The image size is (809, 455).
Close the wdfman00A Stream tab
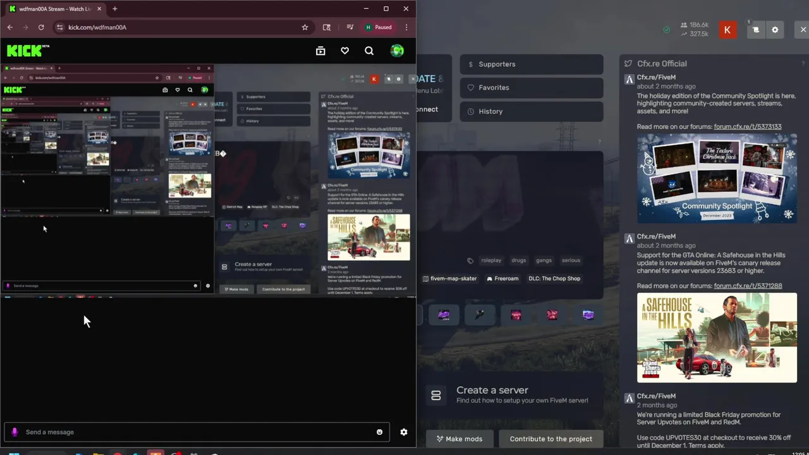pos(99,9)
